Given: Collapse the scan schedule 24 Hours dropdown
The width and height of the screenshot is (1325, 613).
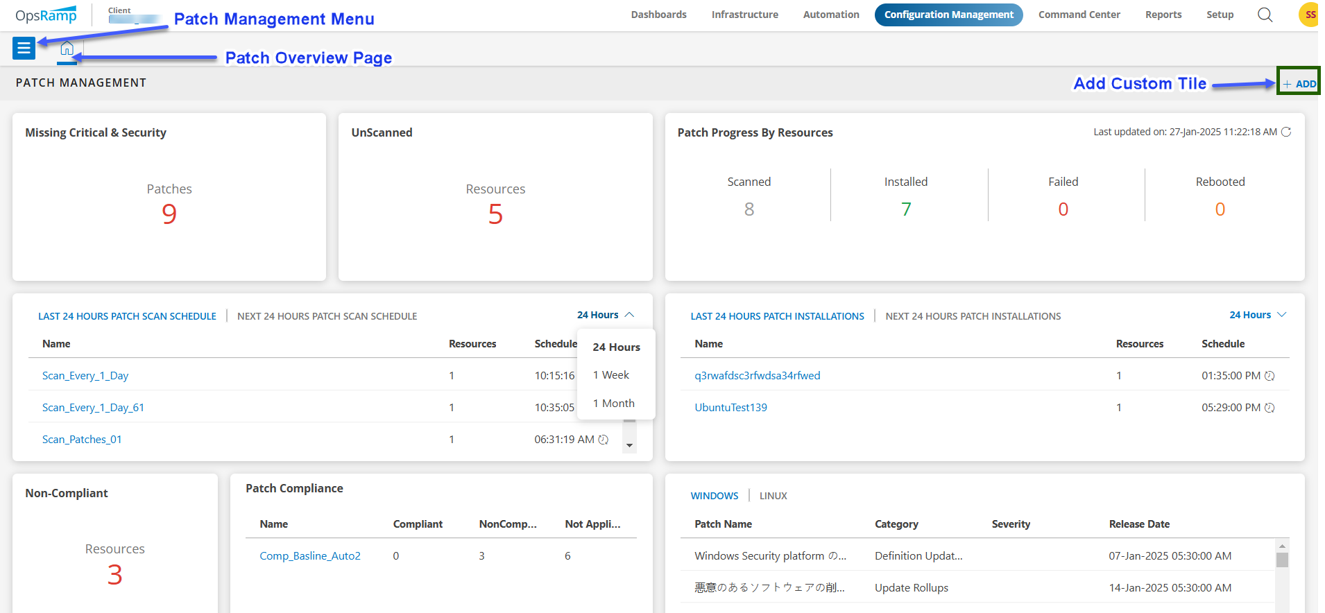Looking at the screenshot, I should point(606,315).
